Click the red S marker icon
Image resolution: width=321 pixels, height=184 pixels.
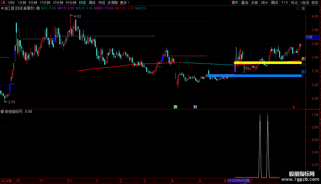(x=293, y=107)
